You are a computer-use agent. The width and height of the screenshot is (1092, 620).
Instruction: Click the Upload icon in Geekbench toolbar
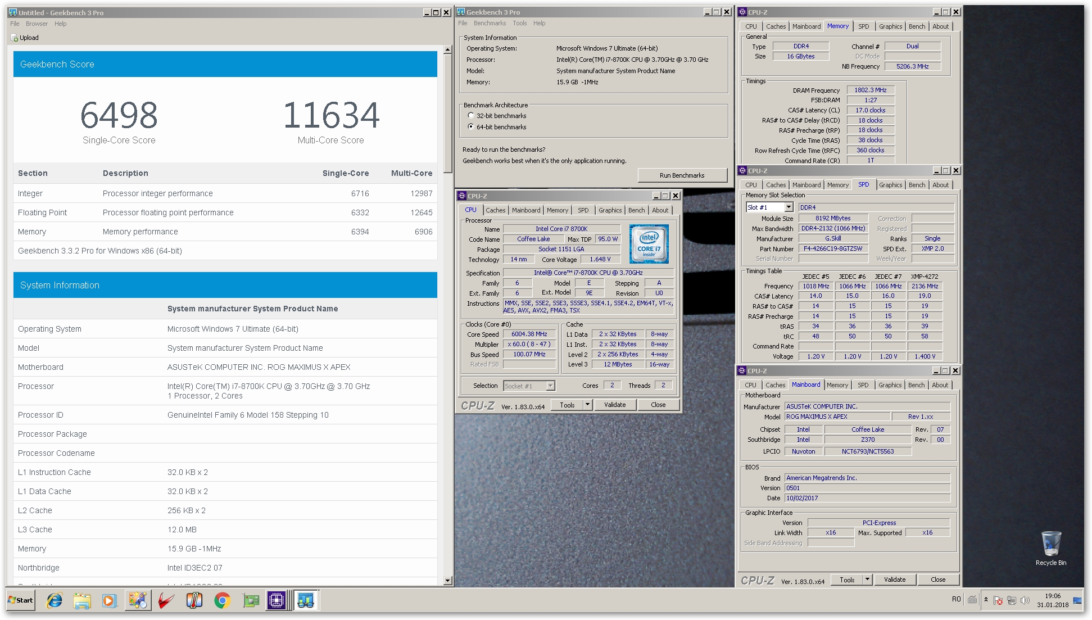pos(14,38)
